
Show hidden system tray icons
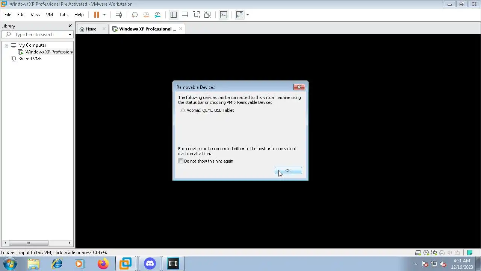click(416, 264)
